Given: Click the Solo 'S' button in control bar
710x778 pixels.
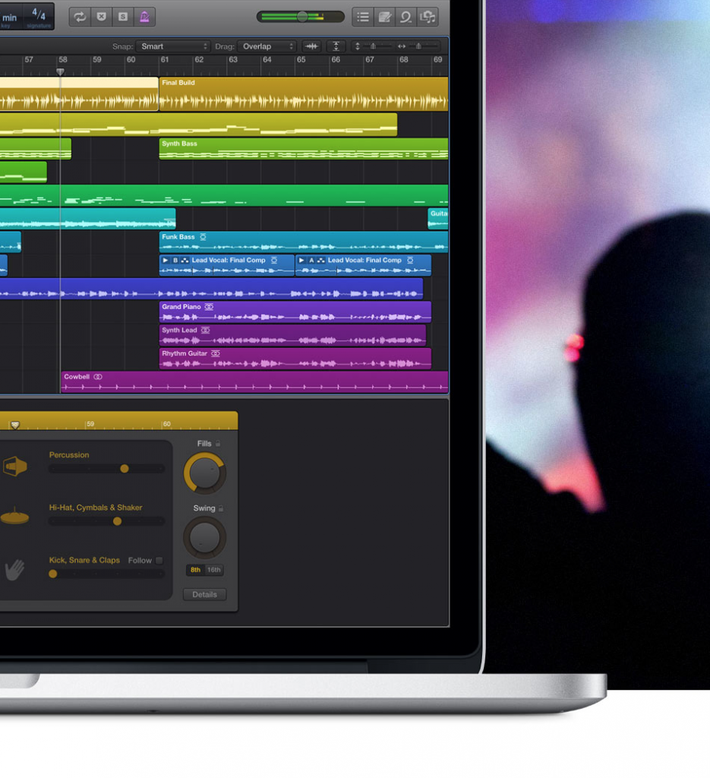Looking at the screenshot, I should [x=123, y=17].
